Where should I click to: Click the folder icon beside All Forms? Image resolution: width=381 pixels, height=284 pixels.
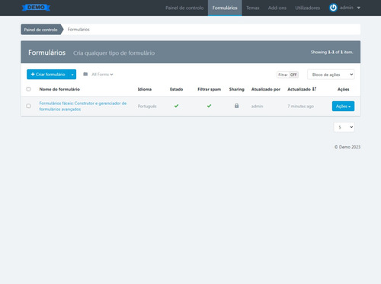[x=85, y=74]
